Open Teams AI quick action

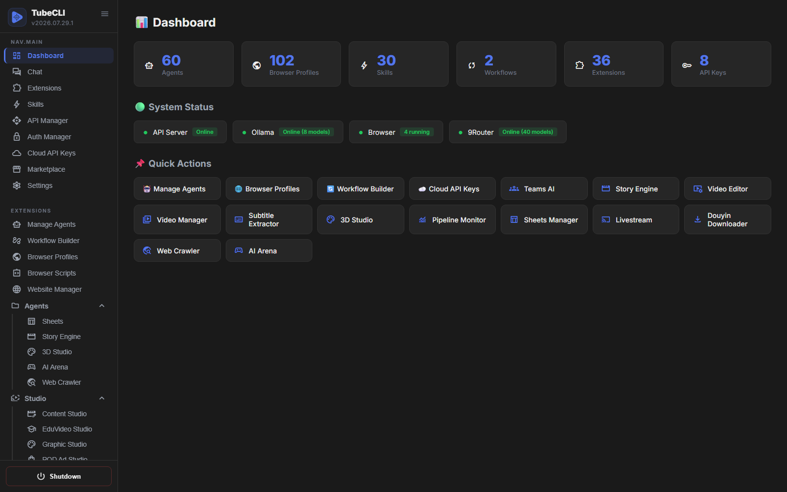(544, 188)
